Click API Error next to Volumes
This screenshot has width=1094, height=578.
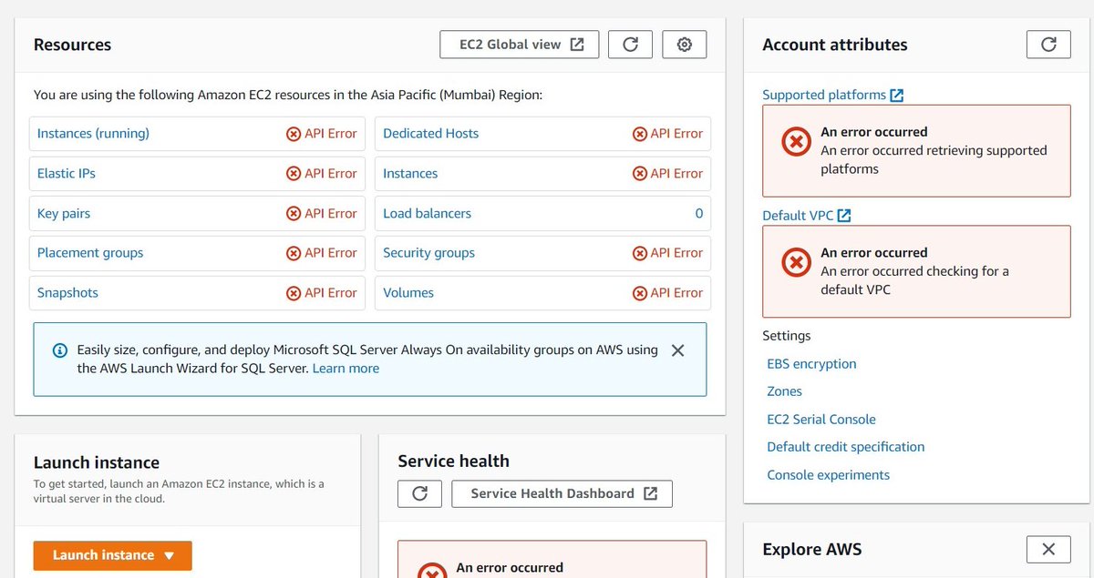(667, 293)
